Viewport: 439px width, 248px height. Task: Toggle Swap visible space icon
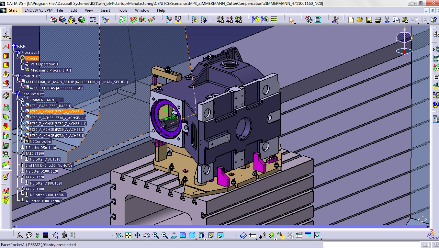point(220,235)
